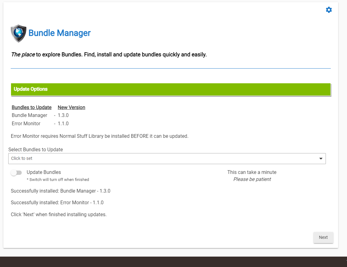Click the Bundle Manager 1.3.0 update entry

[x=40, y=115]
